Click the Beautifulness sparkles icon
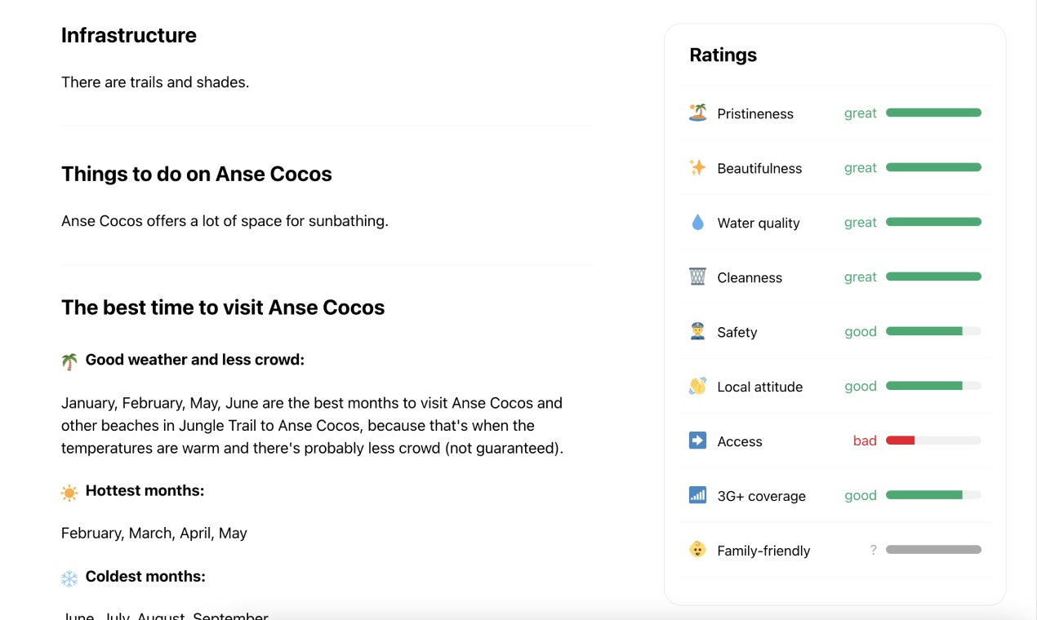Viewport: 1037px width, 620px height. [x=697, y=167]
